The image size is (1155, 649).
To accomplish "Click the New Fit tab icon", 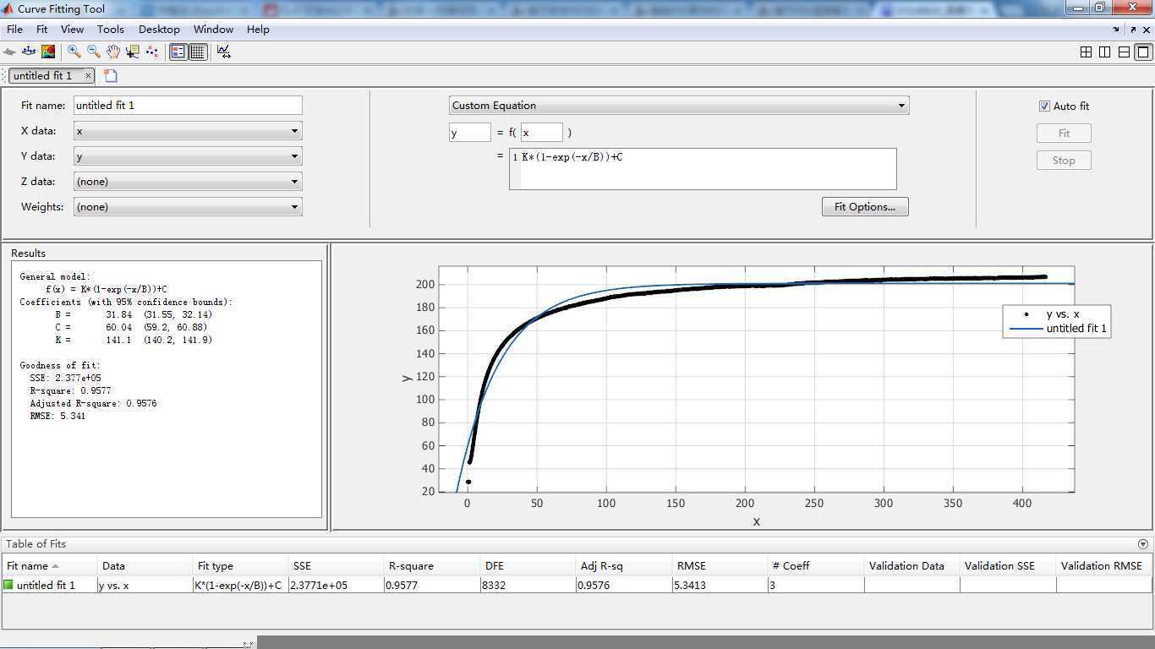I will point(111,76).
